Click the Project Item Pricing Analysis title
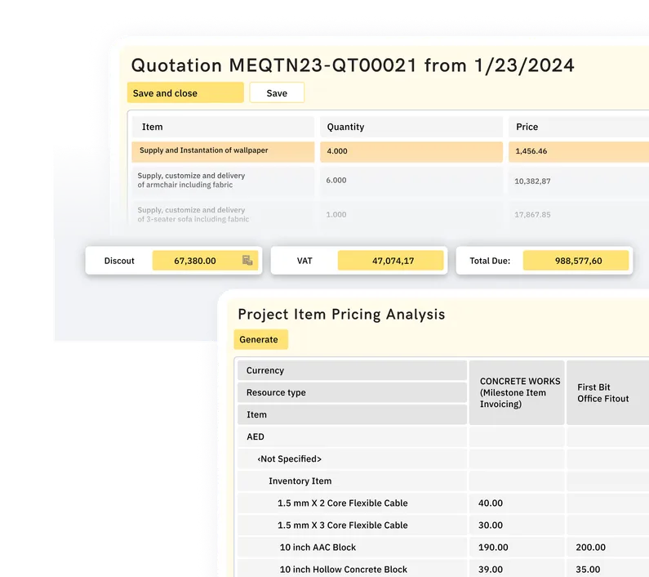This screenshot has height=577, width=649. 341,314
